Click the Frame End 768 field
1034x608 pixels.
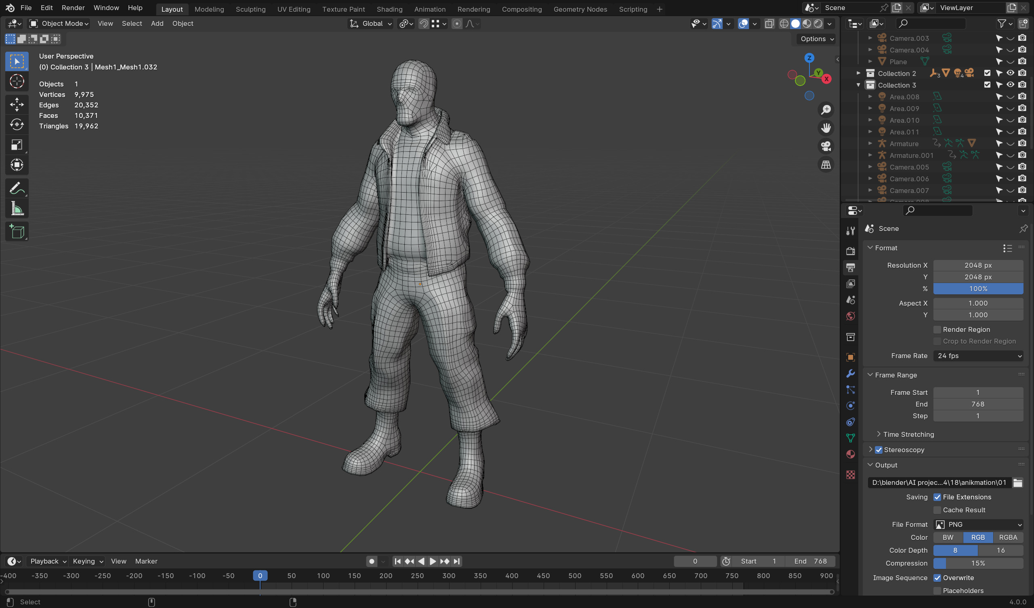click(978, 405)
